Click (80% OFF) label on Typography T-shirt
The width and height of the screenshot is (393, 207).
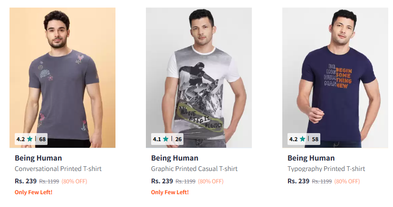pyautogui.click(x=347, y=181)
